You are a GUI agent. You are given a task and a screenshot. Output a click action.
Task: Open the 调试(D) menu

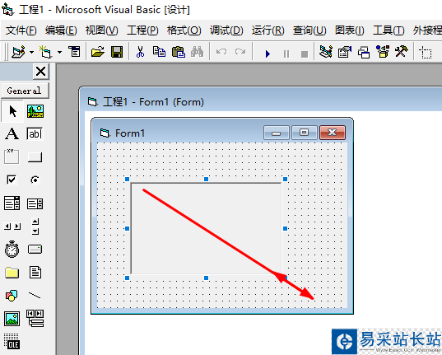point(226,30)
